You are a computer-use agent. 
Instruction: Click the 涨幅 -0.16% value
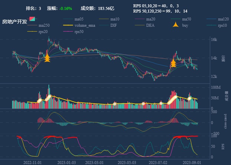[x=66, y=8]
